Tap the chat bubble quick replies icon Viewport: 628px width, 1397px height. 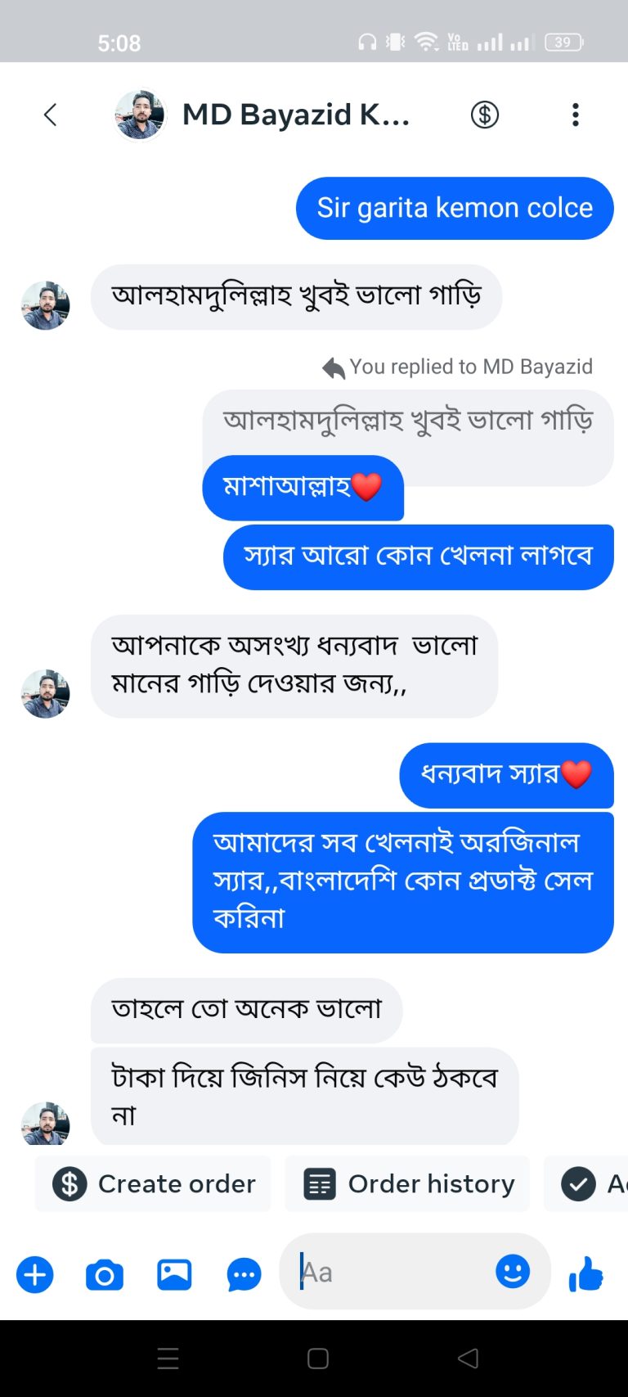244,1274
